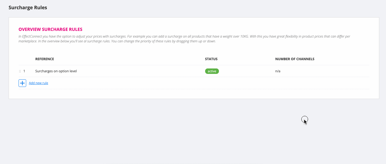Open the Surcharges on option level rule
This screenshot has height=164, width=386.
(x=56, y=71)
